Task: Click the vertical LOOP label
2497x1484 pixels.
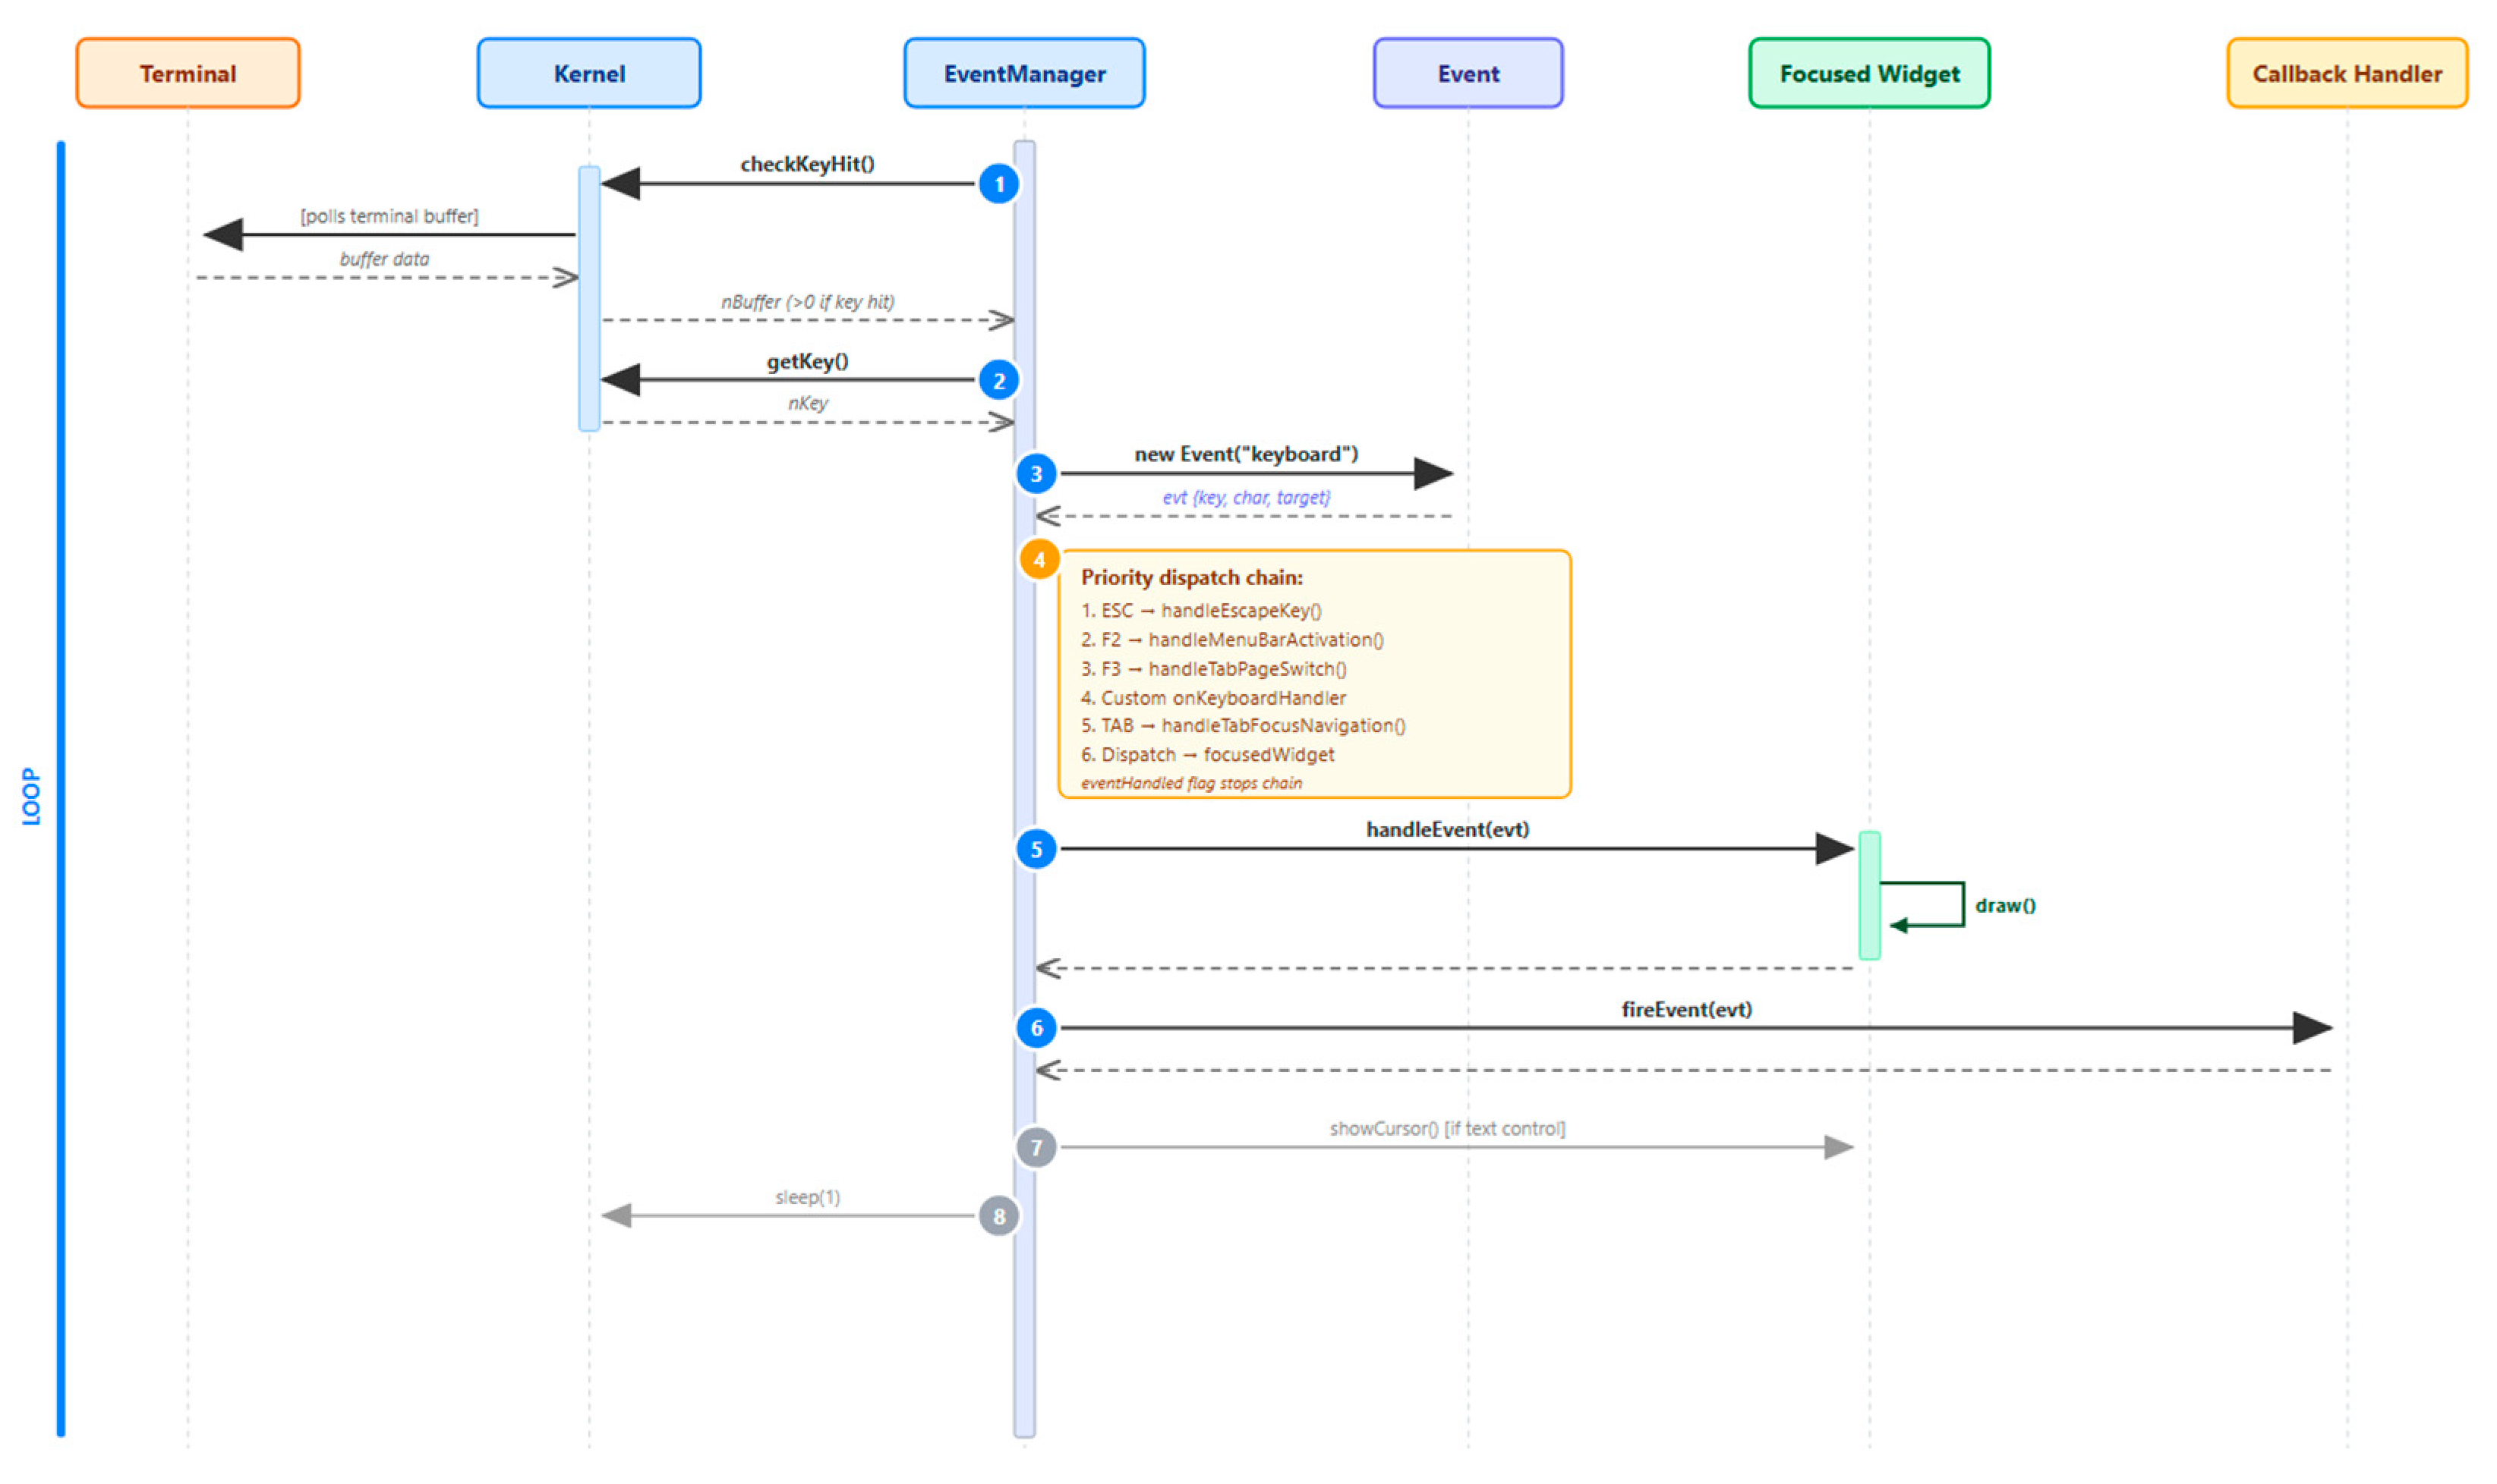Action: pos(31,796)
